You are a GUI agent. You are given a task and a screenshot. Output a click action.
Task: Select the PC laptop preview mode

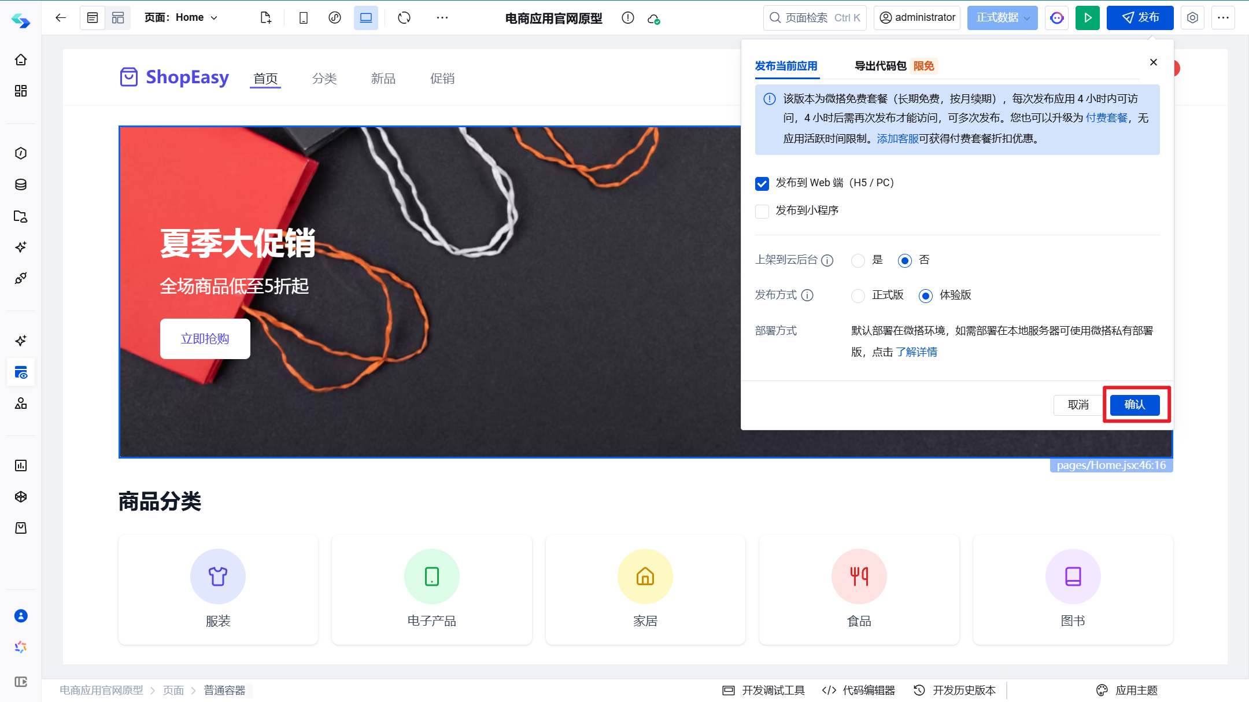pyautogui.click(x=366, y=18)
